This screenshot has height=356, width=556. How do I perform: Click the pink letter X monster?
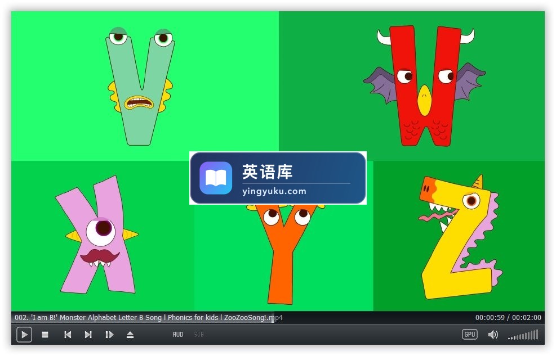(96, 235)
